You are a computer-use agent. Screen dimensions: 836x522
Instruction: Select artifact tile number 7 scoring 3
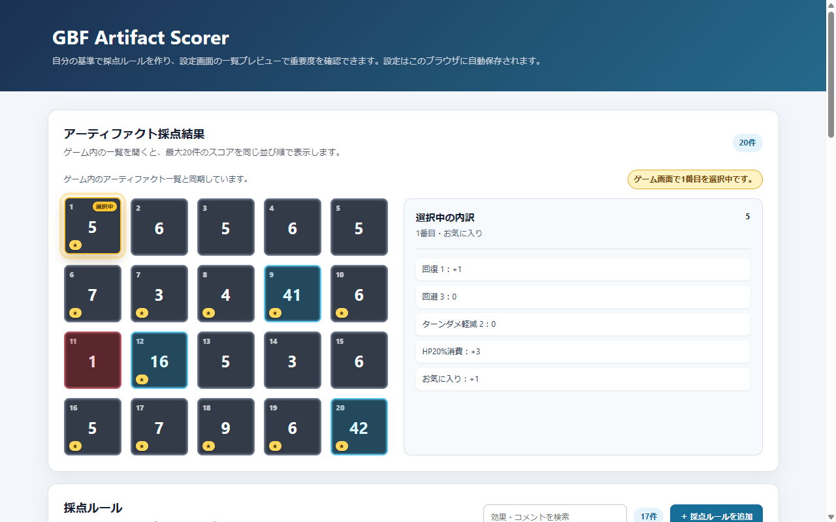(159, 293)
